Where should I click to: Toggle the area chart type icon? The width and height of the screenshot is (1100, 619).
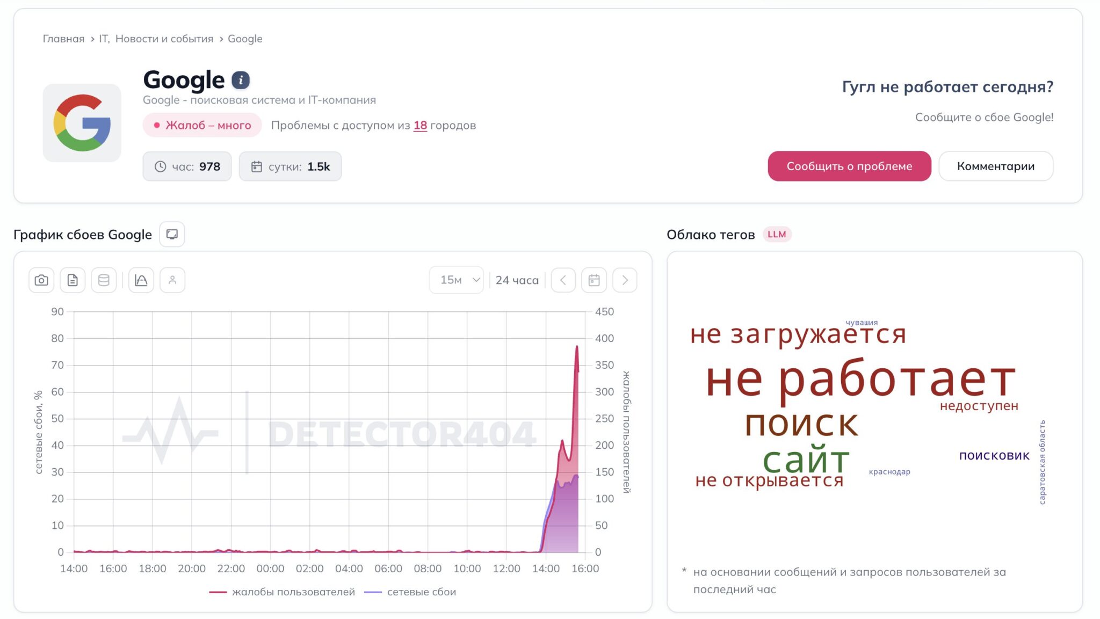pos(141,280)
